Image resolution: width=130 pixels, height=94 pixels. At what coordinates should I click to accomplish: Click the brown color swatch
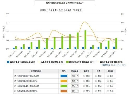tap(64, 91)
